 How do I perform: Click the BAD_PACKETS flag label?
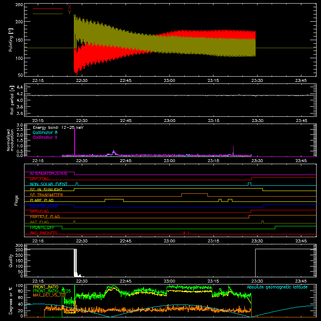point(44,233)
